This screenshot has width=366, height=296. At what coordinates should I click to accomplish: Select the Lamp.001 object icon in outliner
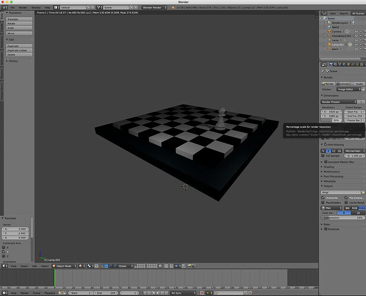(x=330, y=44)
